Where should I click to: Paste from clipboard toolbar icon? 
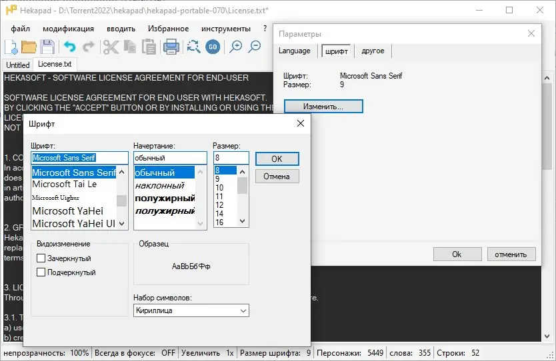[149, 47]
